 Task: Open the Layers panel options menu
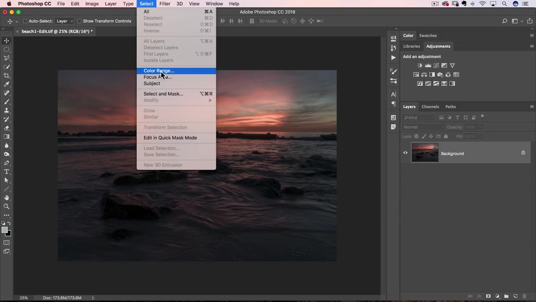tap(532, 107)
